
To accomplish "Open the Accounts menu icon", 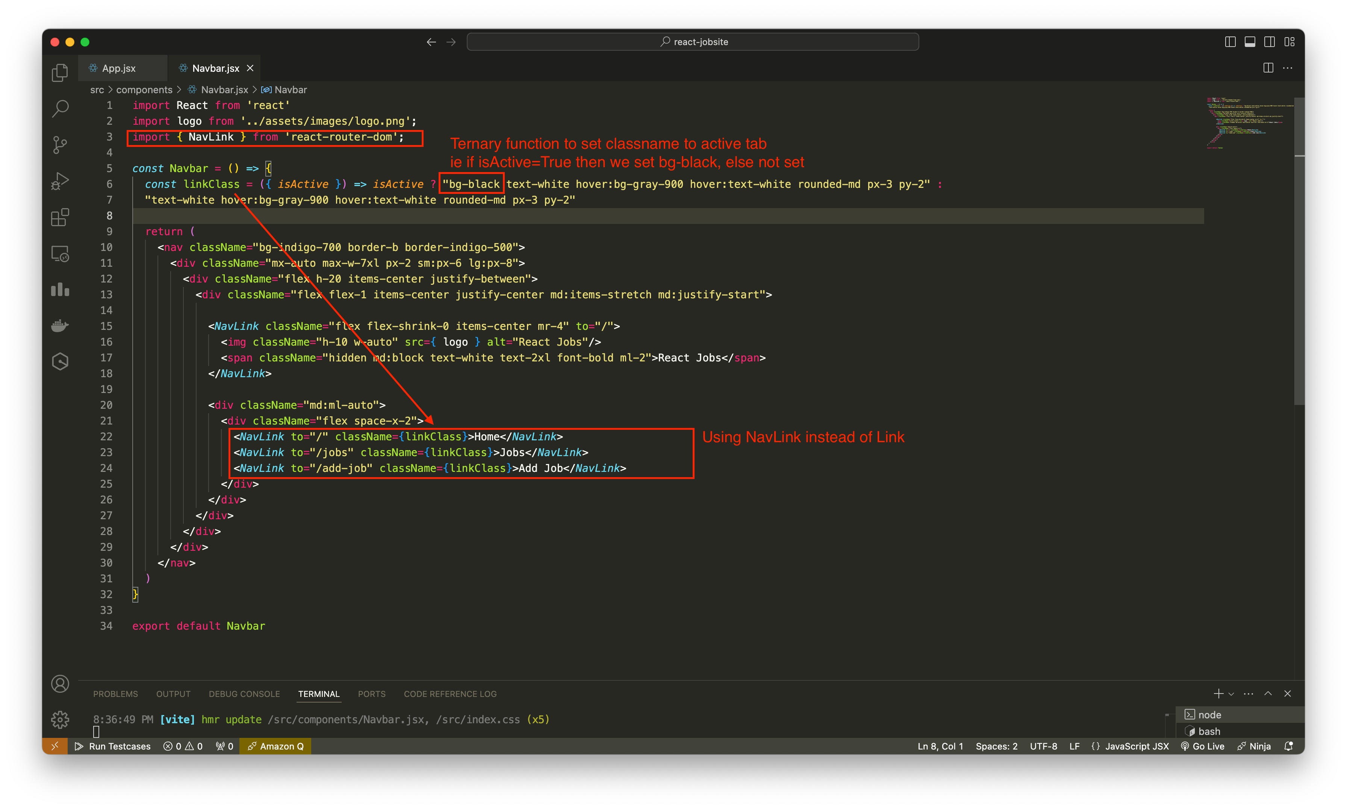I will (60, 684).
